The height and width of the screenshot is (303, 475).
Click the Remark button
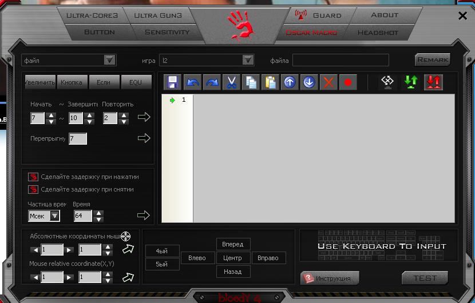pos(433,59)
